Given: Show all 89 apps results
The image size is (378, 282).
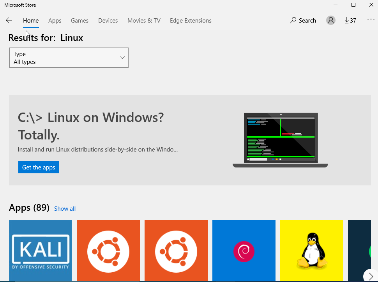Looking at the screenshot, I should [65, 208].
